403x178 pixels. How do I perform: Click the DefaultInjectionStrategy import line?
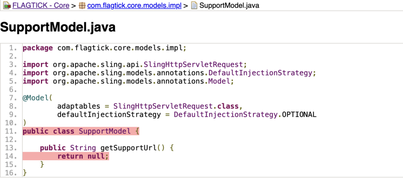tap(169, 73)
